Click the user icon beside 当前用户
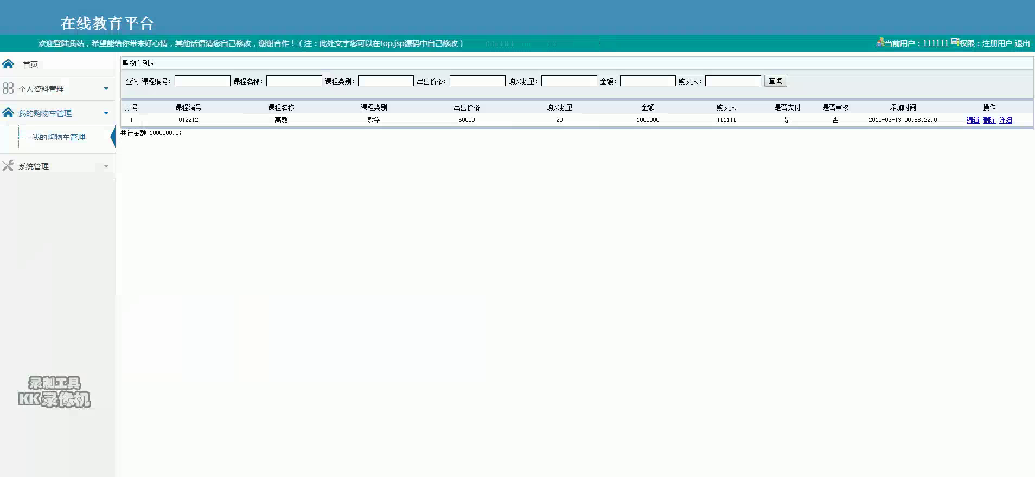Image resolution: width=1035 pixels, height=477 pixels. (880, 42)
